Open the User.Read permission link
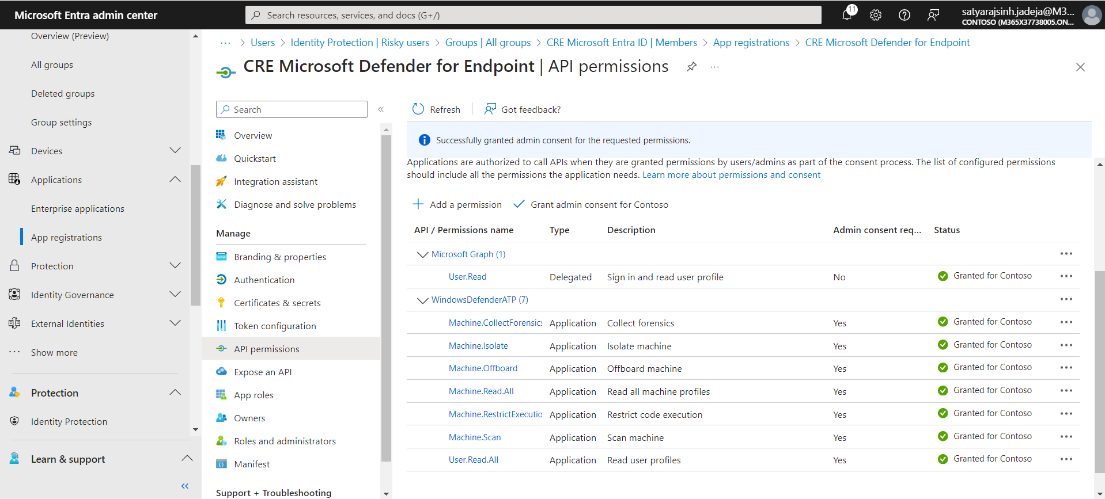 pos(467,277)
